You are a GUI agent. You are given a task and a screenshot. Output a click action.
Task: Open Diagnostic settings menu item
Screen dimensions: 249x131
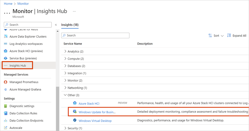point(22,106)
